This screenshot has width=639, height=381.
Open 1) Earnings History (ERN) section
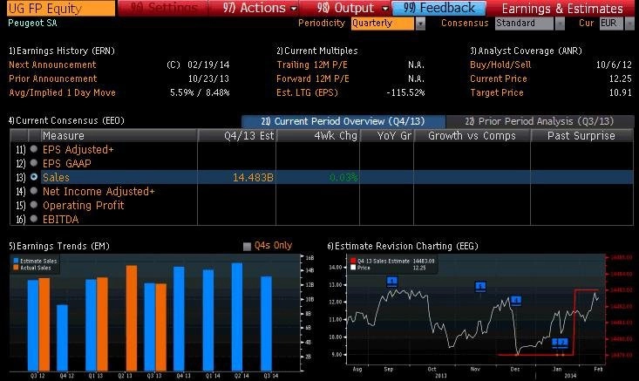click(x=62, y=51)
